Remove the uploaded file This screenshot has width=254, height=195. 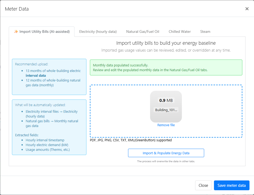click(x=166, y=125)
